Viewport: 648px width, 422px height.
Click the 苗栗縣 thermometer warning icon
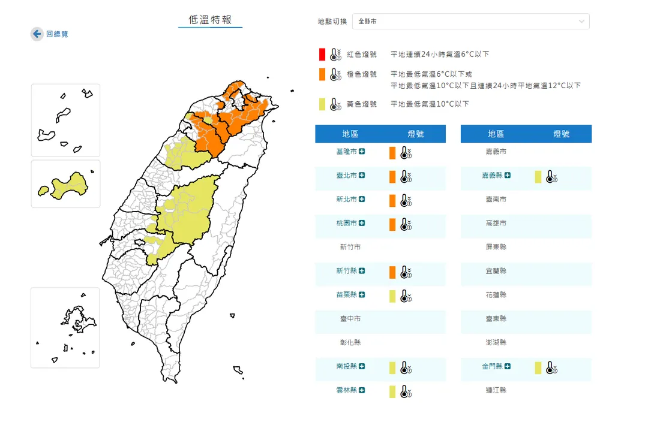click(x=406, y=296)
